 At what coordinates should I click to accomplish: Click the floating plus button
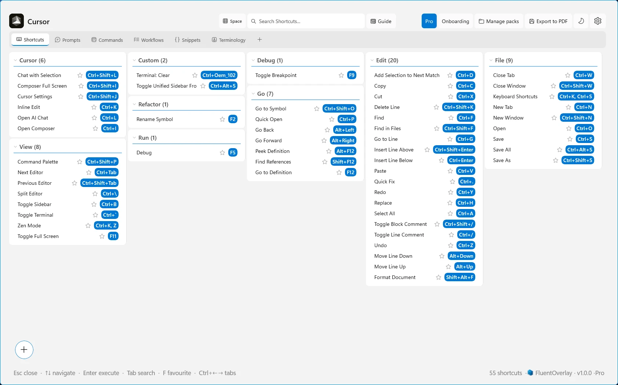[24, 349]
